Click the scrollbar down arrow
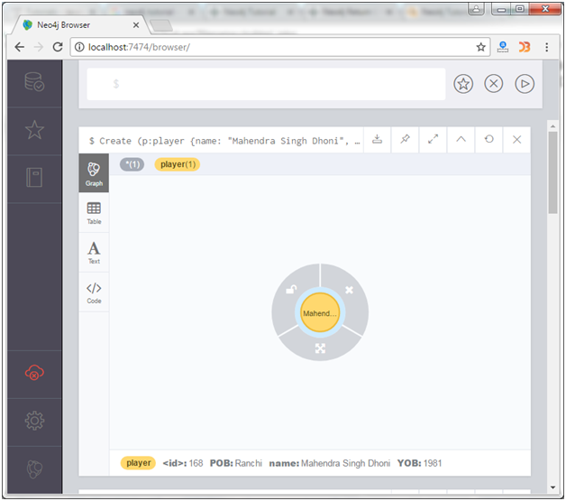The image size is (566, 501). pyautogui.click(x=552, y=487)
